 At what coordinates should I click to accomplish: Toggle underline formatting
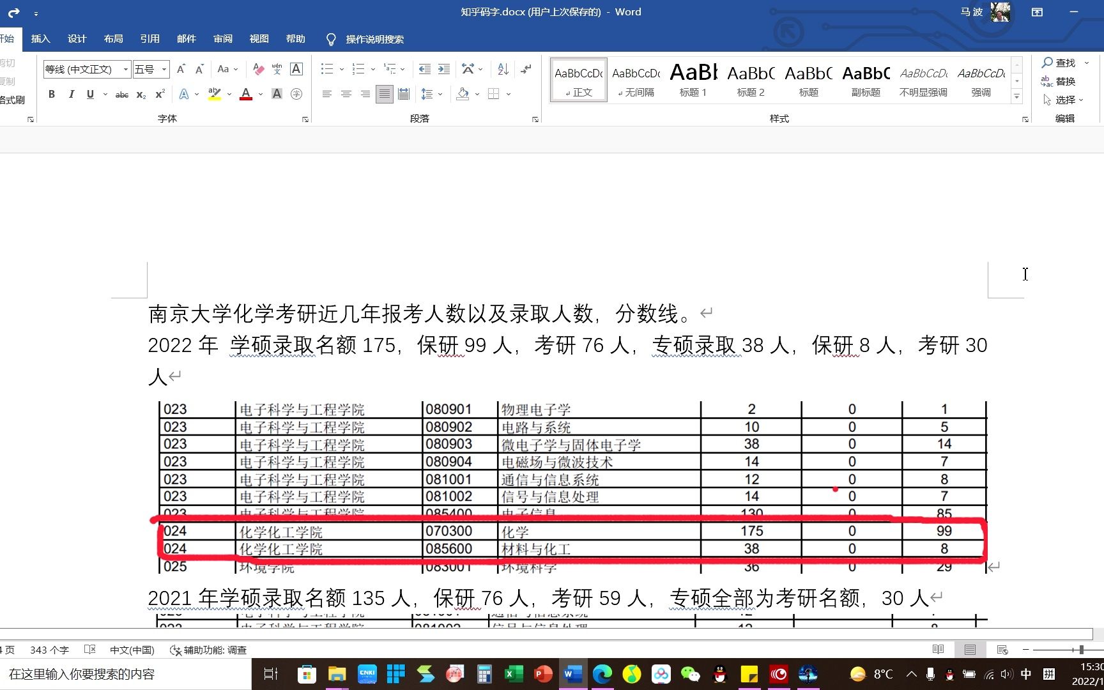tap(90, 94)
